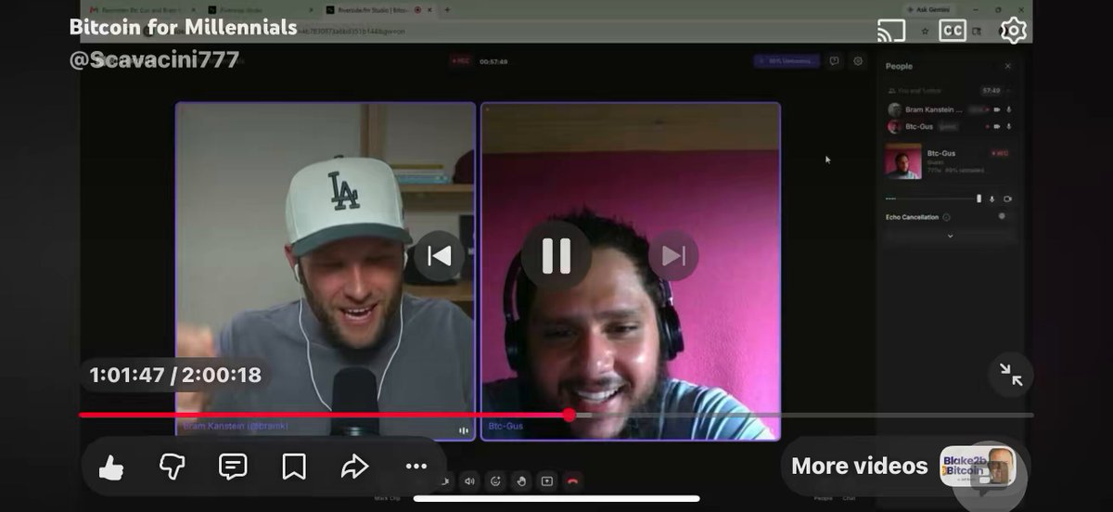Viewport: 1113px width, 512px height.
Task: Like the video with thumbs up
Action: point(111,467)
